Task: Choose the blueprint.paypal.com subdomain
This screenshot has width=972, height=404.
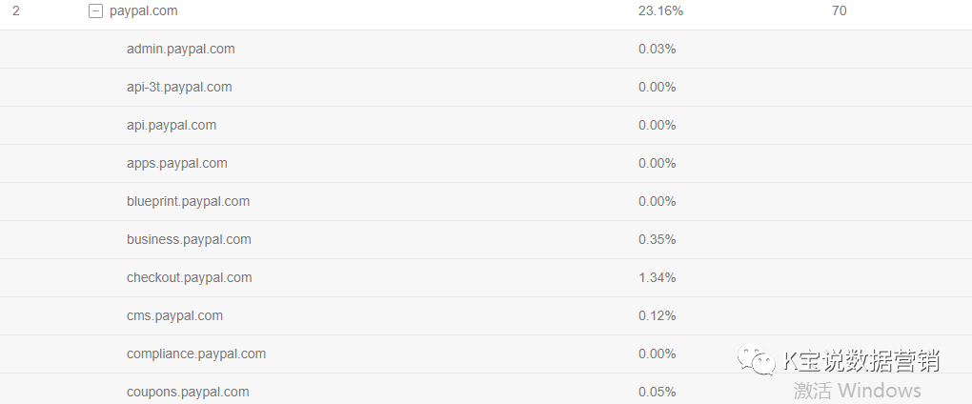Action: pyautogui.click(x=188, y=201)
